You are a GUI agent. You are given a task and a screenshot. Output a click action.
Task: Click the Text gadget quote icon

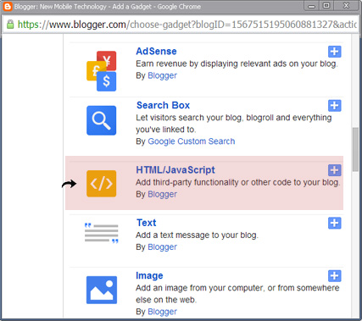pos(101,233)
